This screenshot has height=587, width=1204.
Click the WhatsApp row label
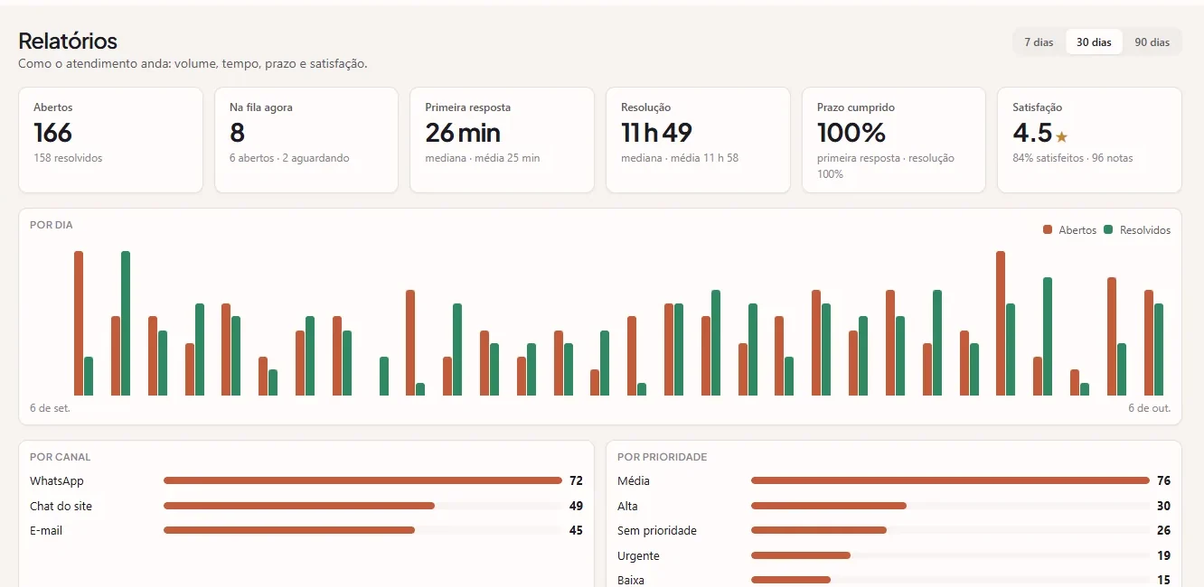tap(57, 481)
